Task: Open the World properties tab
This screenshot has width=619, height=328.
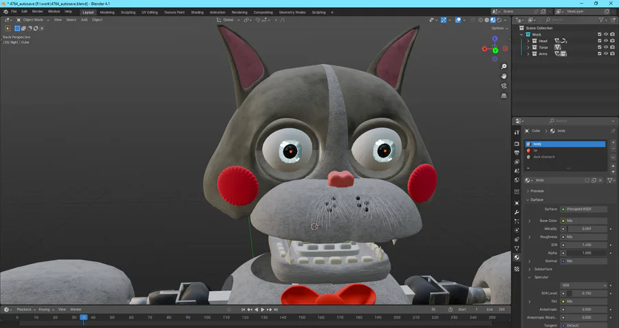Action: (x=517, y=180)
